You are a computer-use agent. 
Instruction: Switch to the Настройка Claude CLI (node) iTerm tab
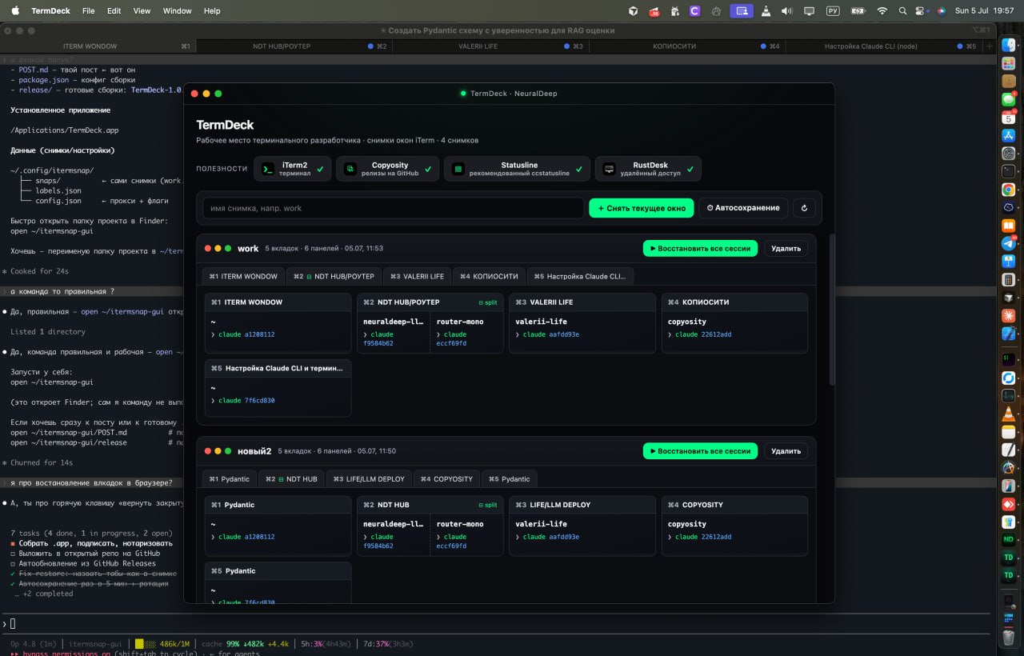pos(883,46)
